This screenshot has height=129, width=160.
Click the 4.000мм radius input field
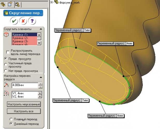point(24,85)
